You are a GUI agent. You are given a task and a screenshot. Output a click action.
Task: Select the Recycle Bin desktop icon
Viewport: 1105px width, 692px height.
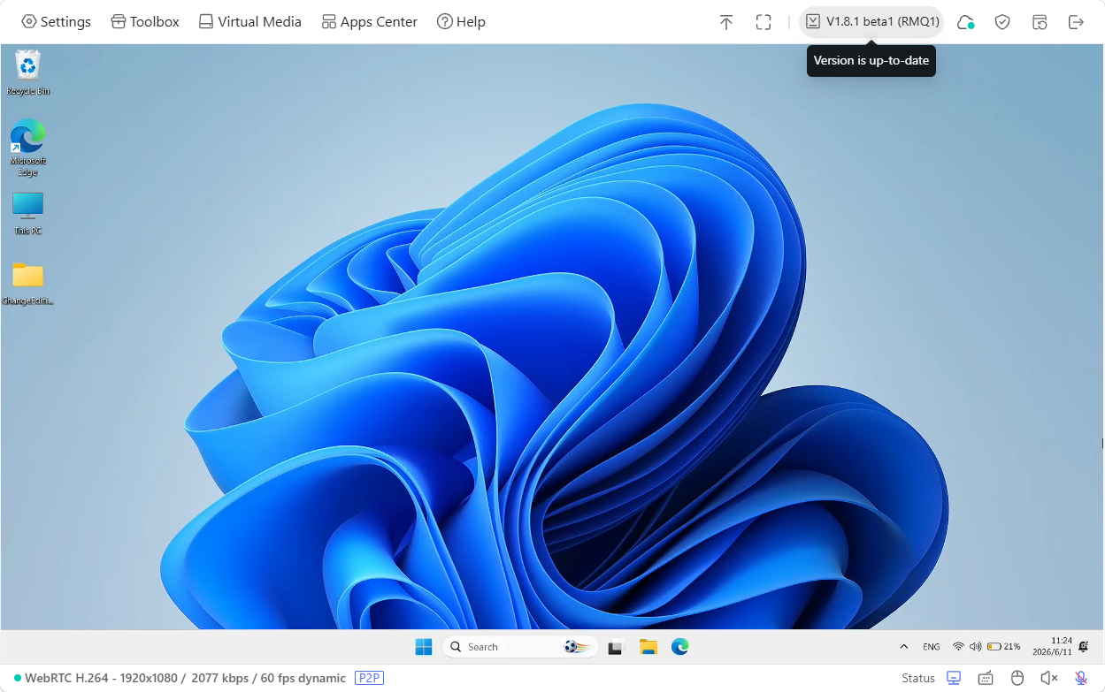[x=28, y=72]
